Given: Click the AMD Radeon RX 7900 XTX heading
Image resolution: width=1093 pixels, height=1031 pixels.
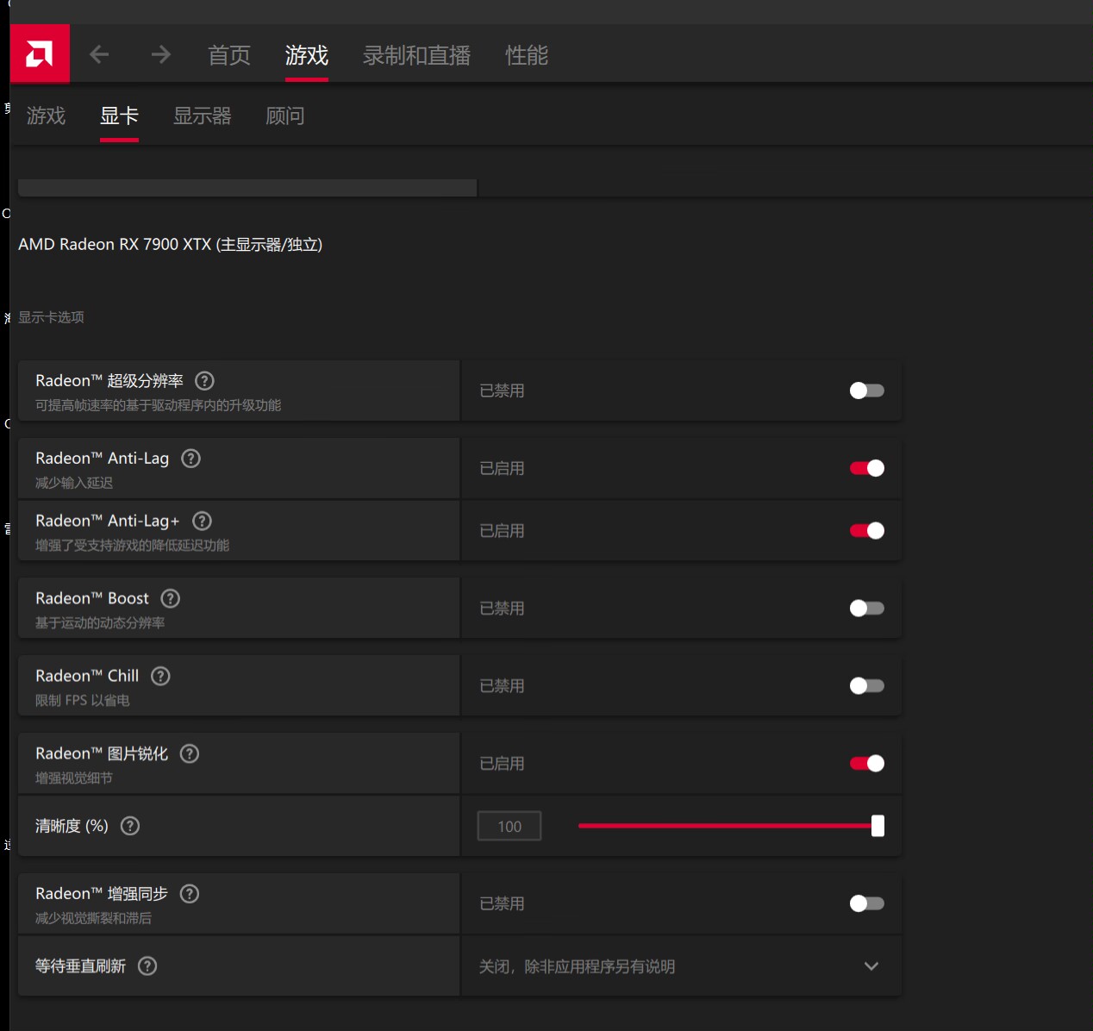Looking at the screenshot, I should (171, 244).
